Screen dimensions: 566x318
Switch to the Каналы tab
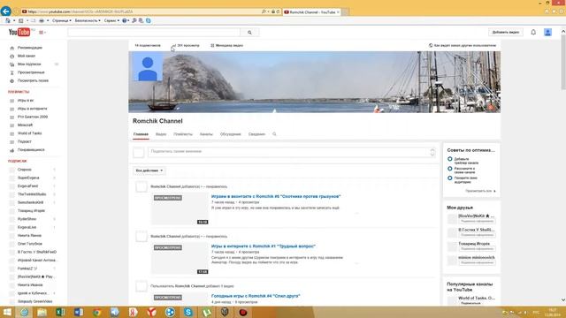206,134
